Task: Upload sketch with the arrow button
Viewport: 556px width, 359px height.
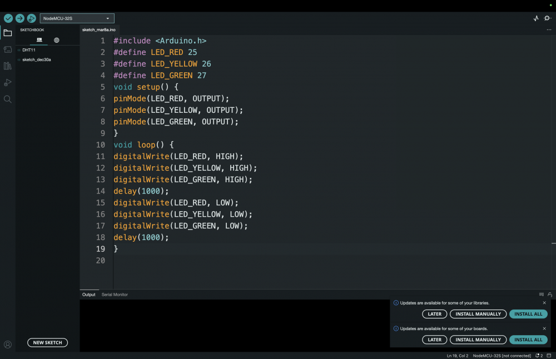Action: tap(19, 18)
